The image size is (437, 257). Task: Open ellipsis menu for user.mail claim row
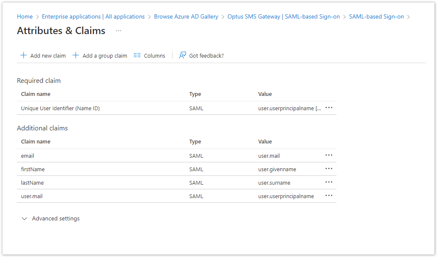coord(329,196)
